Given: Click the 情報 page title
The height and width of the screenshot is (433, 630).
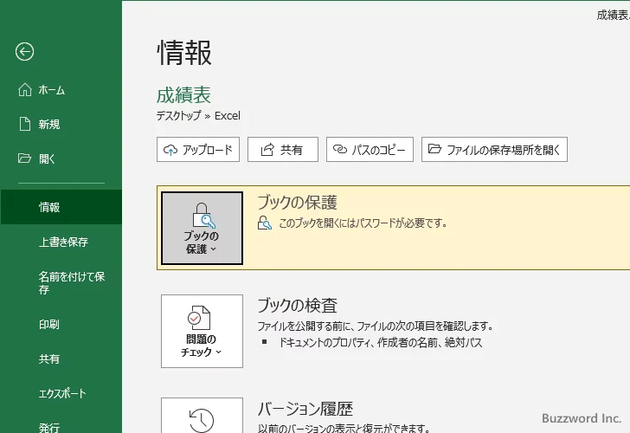Looking at the screenshot, I should [184, 53].
